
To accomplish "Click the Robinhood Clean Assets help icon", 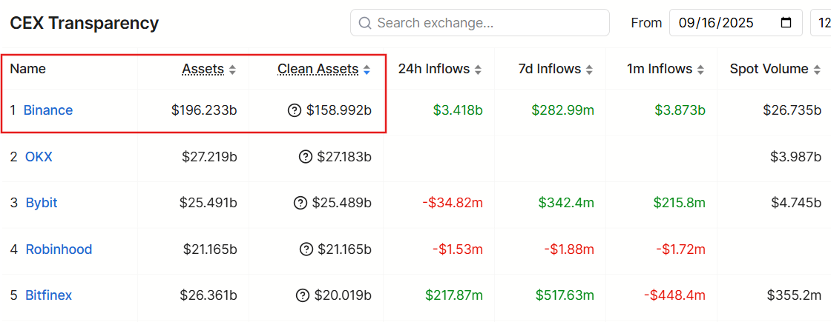I will pyautogui.click(x=306, y=249).
